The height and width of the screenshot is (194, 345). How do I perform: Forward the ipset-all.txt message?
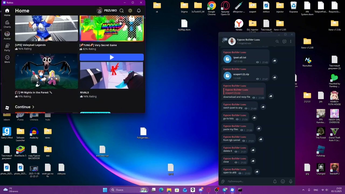pyautogui.click(x=274, y=61)
